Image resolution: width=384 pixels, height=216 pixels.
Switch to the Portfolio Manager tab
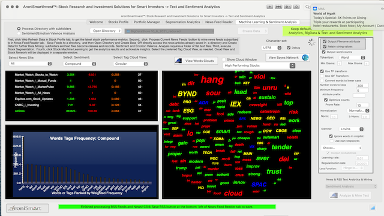point(147,22)
